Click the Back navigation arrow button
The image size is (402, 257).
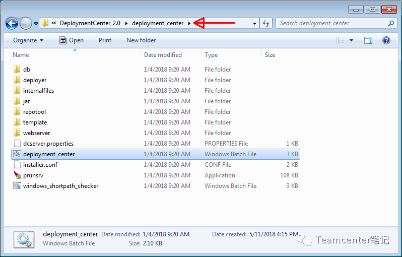coord(12,23)
